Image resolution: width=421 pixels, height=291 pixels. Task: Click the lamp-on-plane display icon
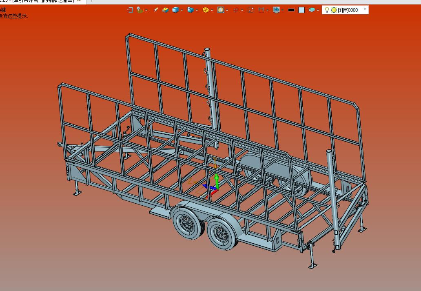click(x=140, y=10)
